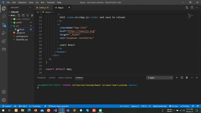Open the Source Control view
Screen dimensions: 201x113
coord(4,25)
